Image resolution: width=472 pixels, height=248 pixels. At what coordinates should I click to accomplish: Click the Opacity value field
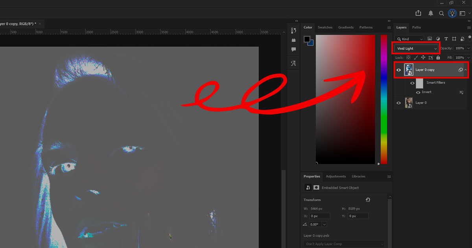pyautogui.click(x=459, y=48)
